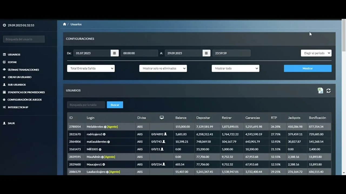Open settings gear for Melalderetes
The height and width of the screenshot is (194, 346).
click(105, 127)
